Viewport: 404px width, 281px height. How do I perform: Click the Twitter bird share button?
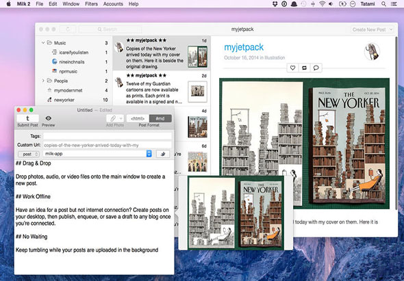[x=163, y=154]
